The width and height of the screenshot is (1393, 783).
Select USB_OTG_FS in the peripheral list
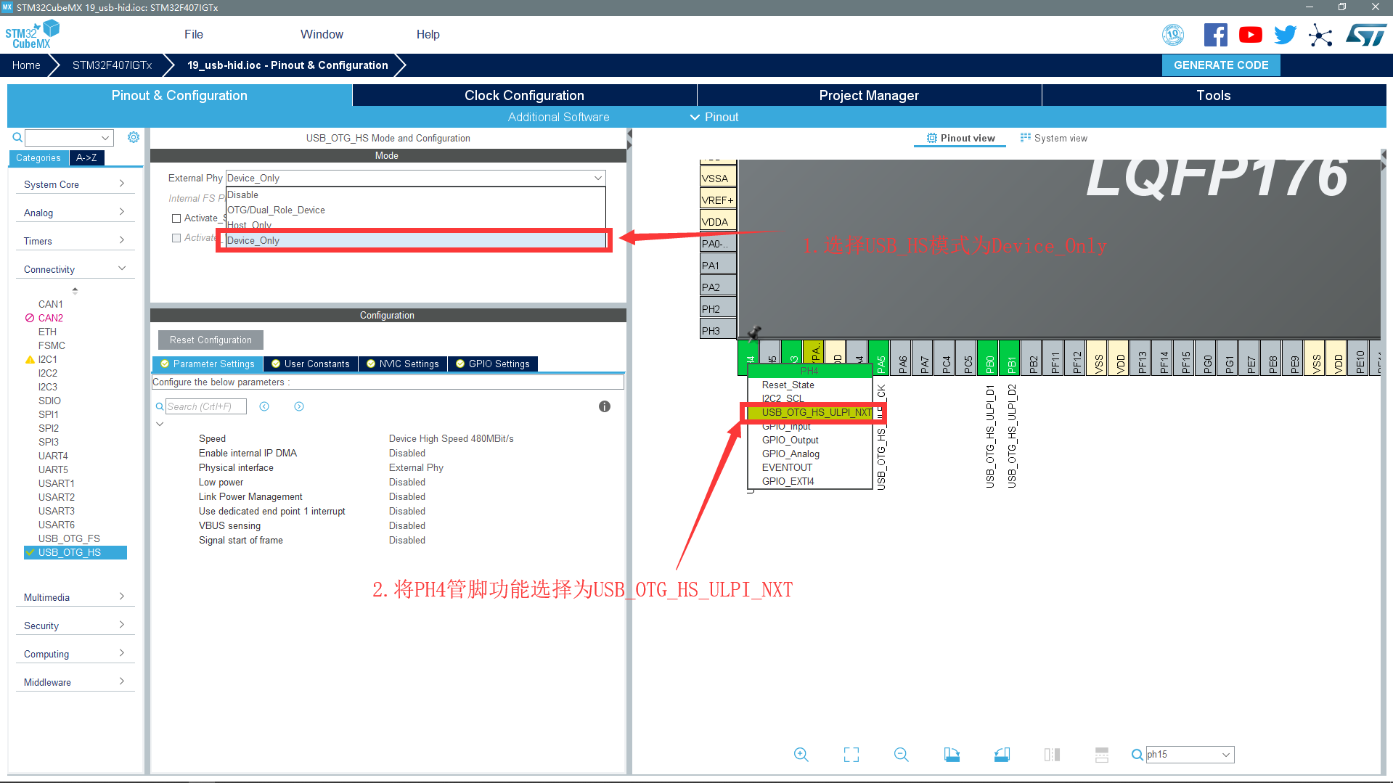tap(69, 538)
